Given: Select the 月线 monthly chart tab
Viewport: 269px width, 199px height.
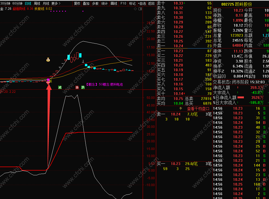Looking at the screenshot, I should [46, 3].
